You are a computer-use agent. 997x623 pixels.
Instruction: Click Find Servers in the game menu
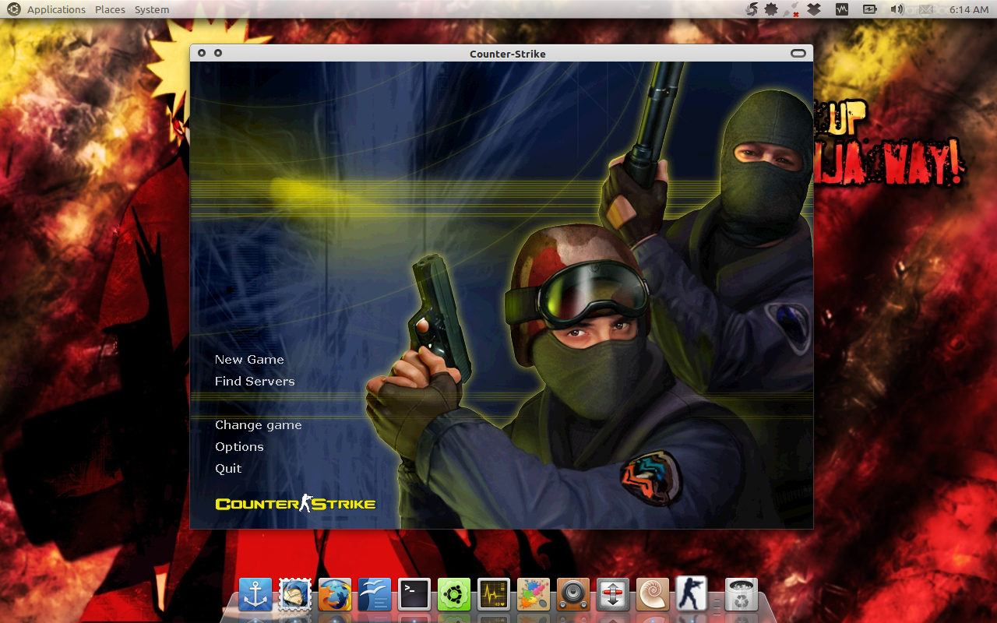[x=255, y=381]
